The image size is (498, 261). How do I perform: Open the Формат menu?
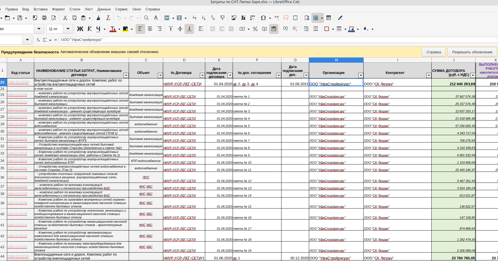[x=58, y=9]
